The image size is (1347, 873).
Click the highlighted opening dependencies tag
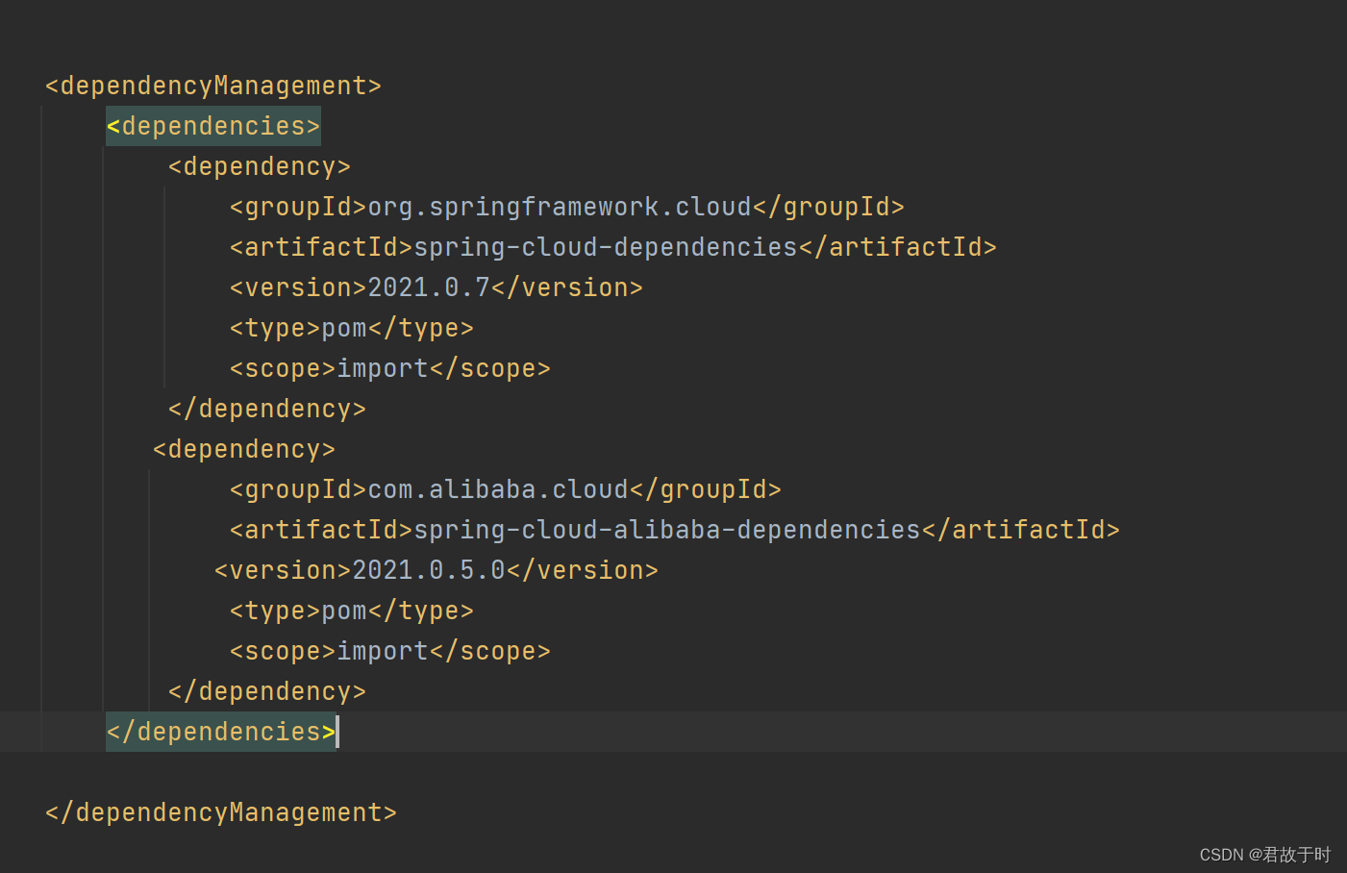(213, 126)
